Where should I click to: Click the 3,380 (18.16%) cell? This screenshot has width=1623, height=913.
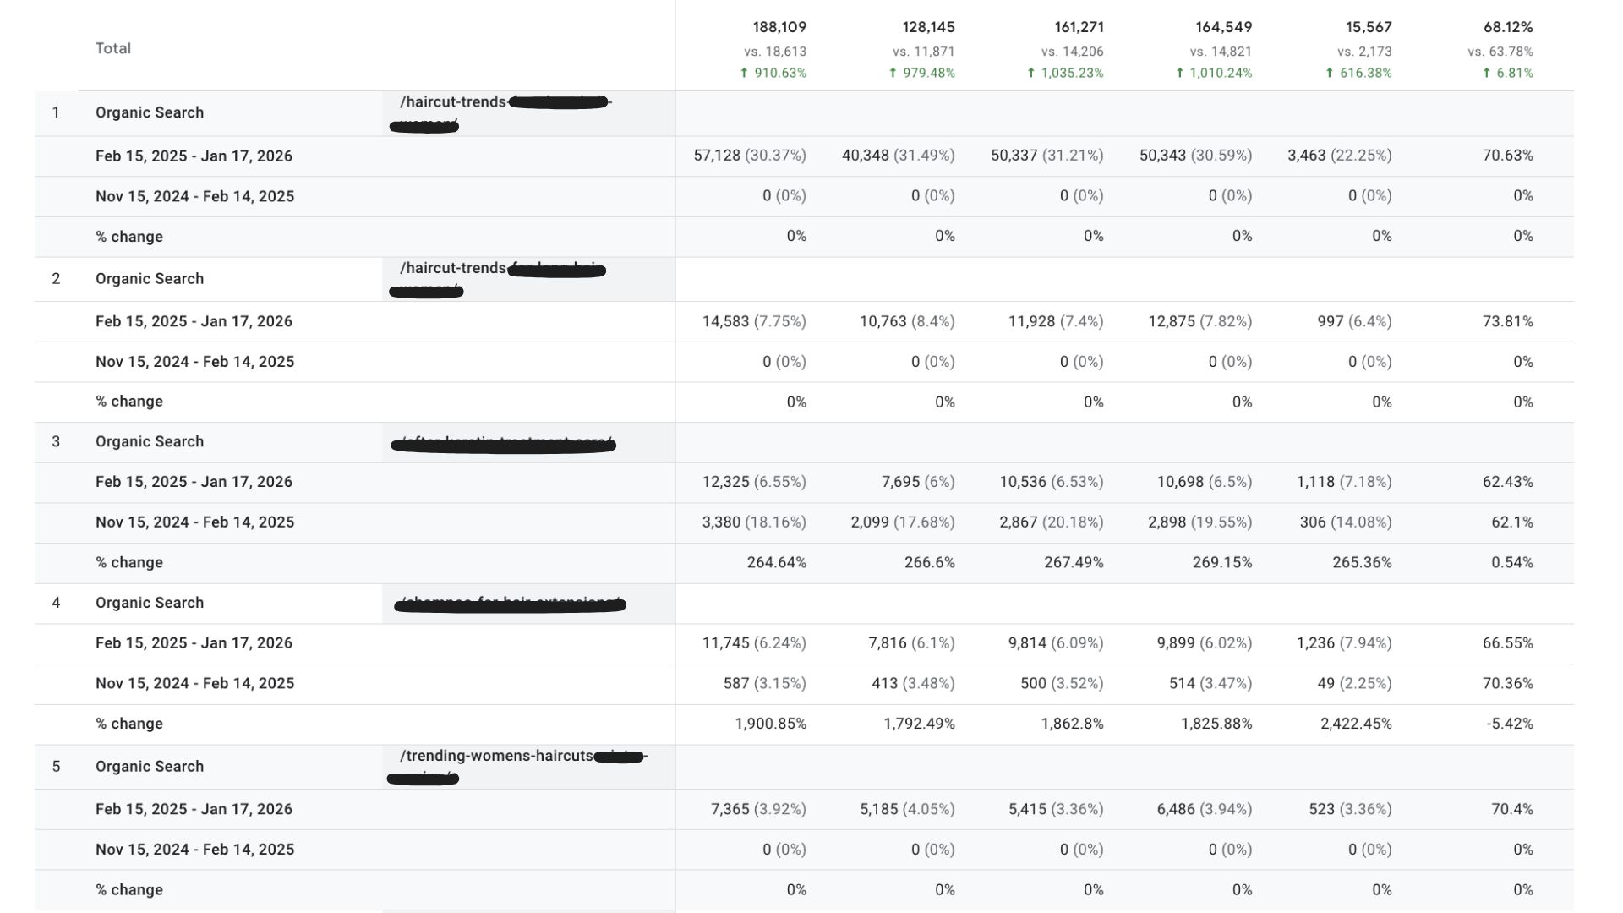point(754,522)
